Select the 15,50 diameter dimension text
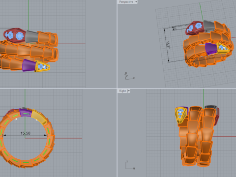The width and height of the screenshot is (236, 177). click(26, 133)
